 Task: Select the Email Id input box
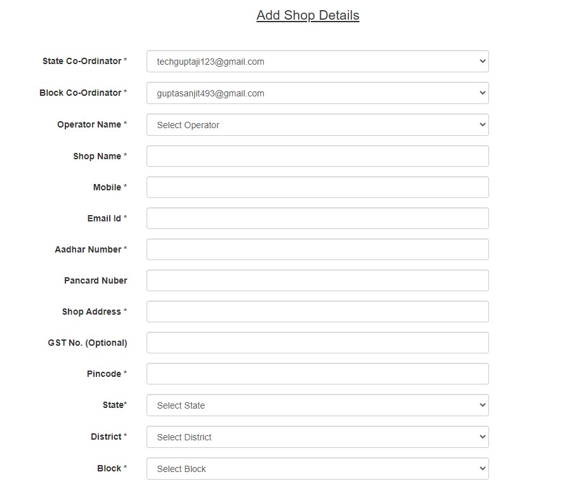click(x=318, y=218)
